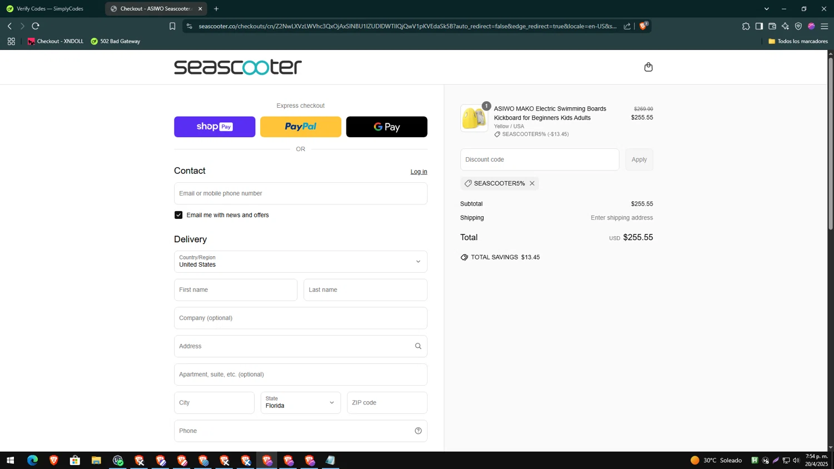Open the browser profile avatar
The height and width of the screenshot is (469, 834).
(811, 26)
